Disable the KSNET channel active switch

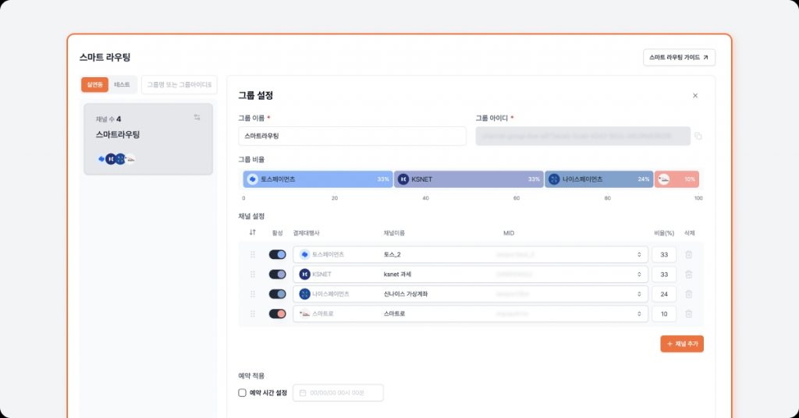tap(277, 275)
